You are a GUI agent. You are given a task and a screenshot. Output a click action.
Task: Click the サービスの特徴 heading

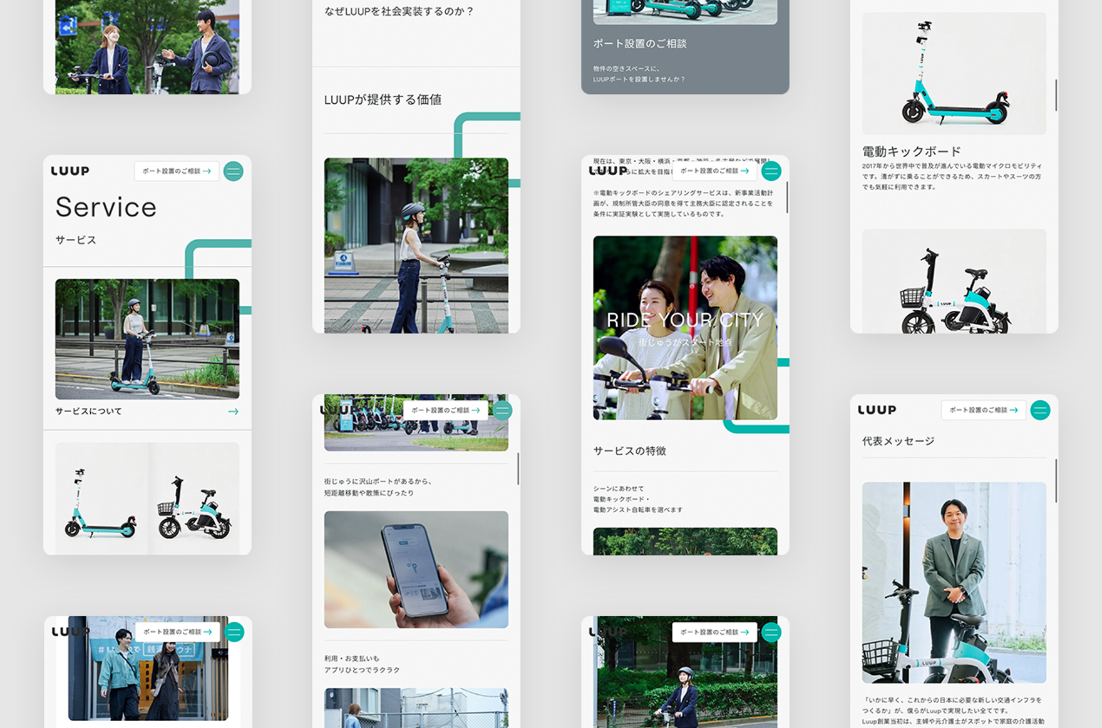tap(629, 451)
